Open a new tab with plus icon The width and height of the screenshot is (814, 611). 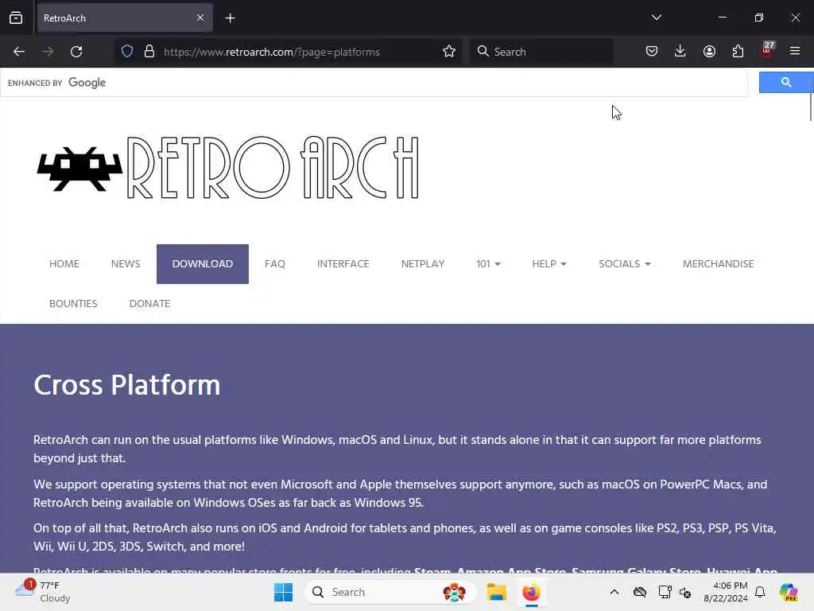pos(230,18)
